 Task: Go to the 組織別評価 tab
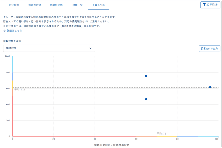pos(56,5)
